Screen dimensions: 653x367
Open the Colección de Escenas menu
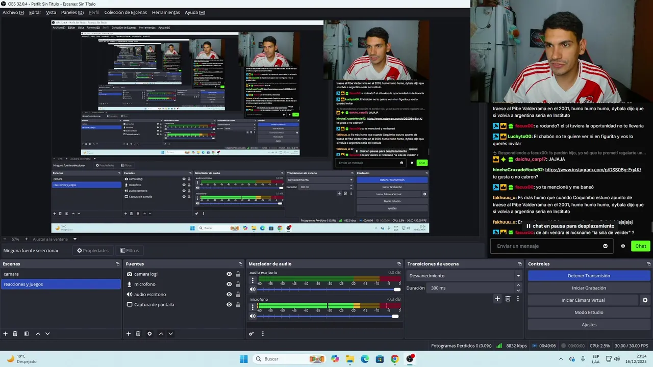click(125, 12)
